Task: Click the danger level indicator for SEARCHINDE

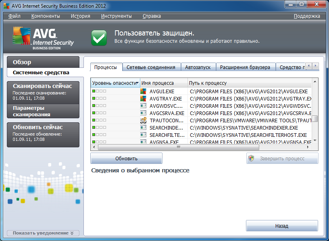Action: [99, 127]
